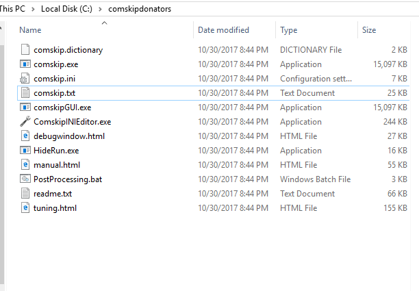Click the comskip.ini gear settings icon

25,79
